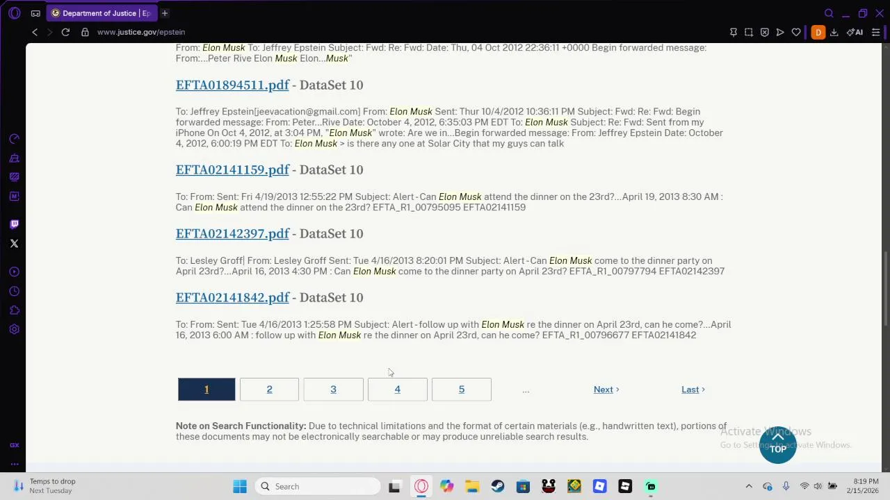Open the Windows Start menu
The image size is (890, 500).
tap(240, 487)
